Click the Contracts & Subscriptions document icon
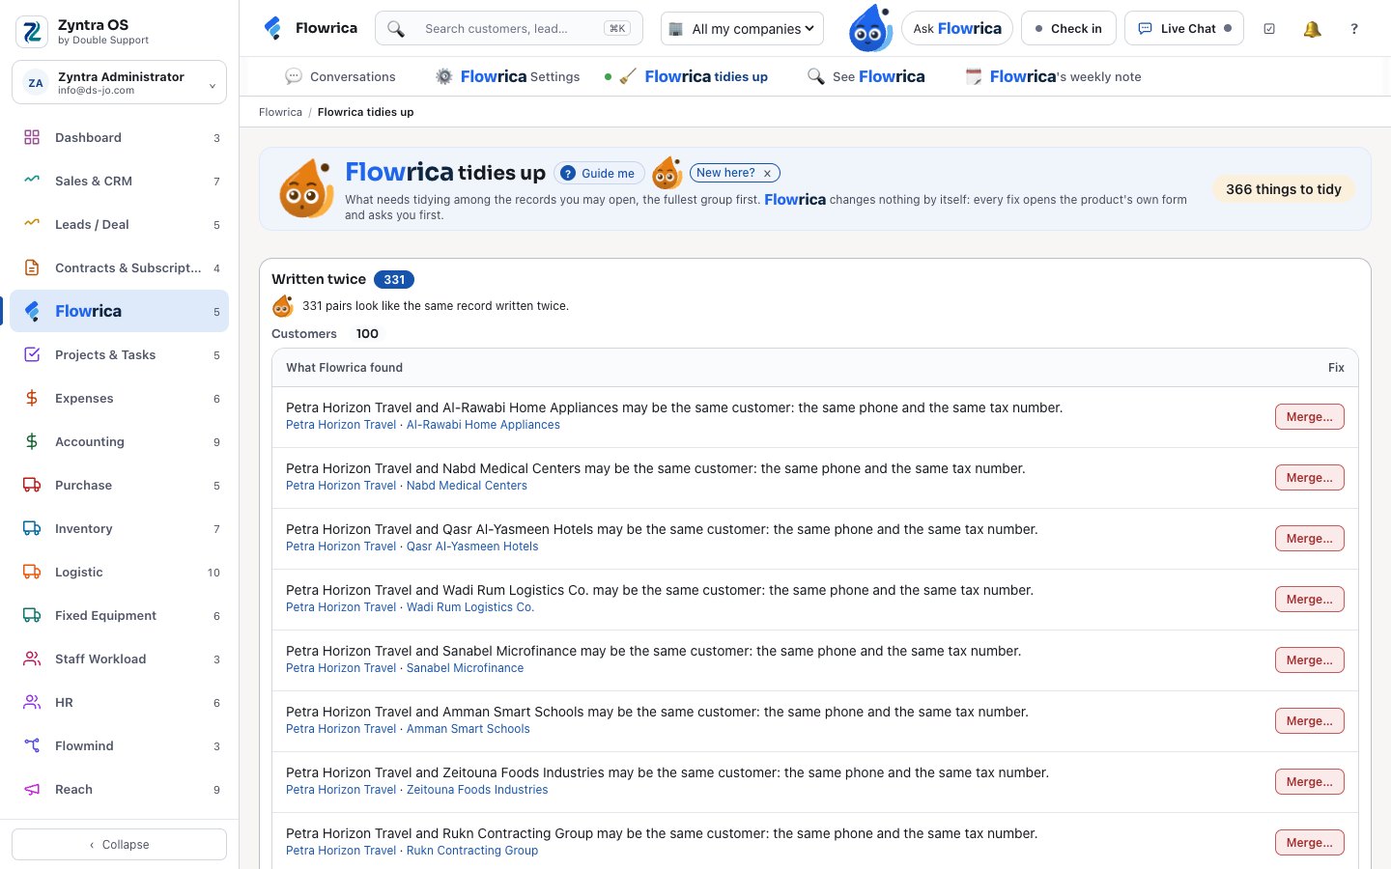The width and height of the screenshot is (1391, 869). click(x=32, y=267)
